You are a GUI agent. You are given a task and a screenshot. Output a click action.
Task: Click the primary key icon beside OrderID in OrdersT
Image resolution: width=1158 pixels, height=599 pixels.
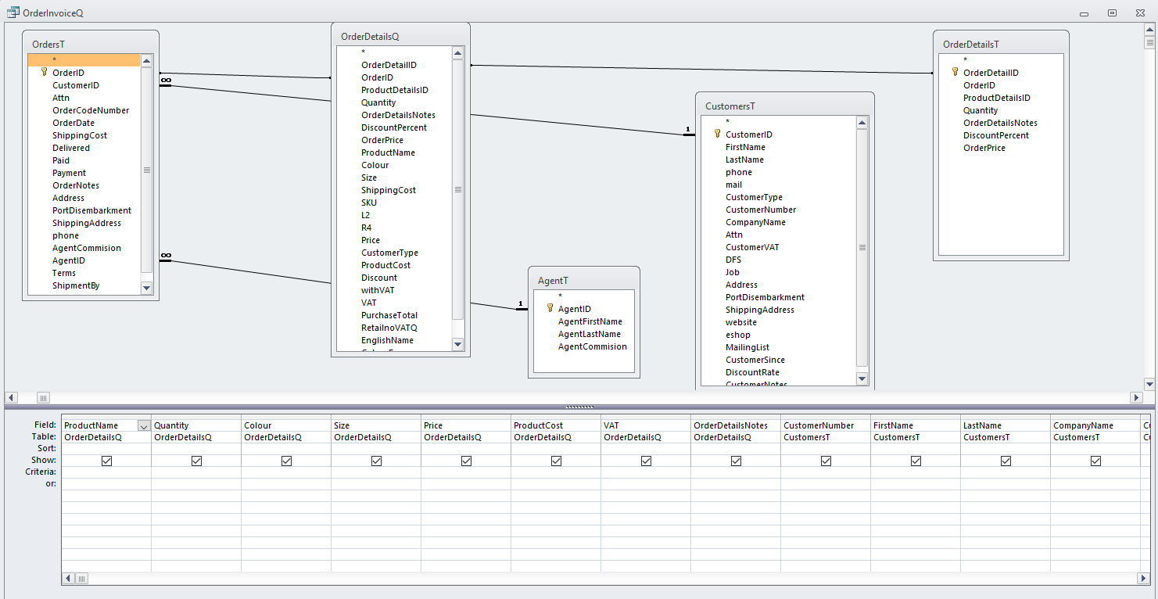[x=45, y=73]
